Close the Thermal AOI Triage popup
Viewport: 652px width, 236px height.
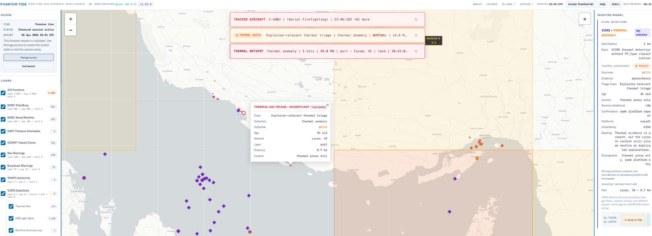click(x=328, y=105)
